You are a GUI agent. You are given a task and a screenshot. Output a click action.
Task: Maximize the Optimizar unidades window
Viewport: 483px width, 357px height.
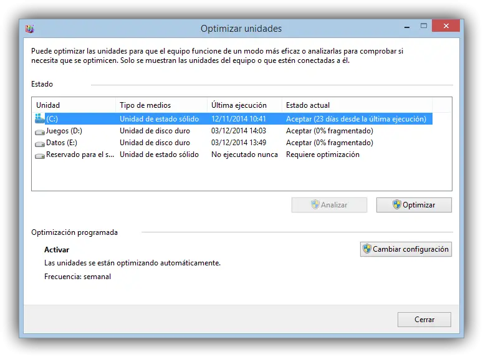click(x=424, y=26)
